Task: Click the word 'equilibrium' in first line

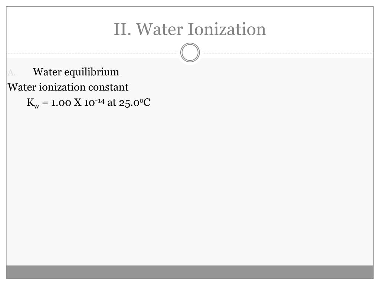Action: point(92,72)
